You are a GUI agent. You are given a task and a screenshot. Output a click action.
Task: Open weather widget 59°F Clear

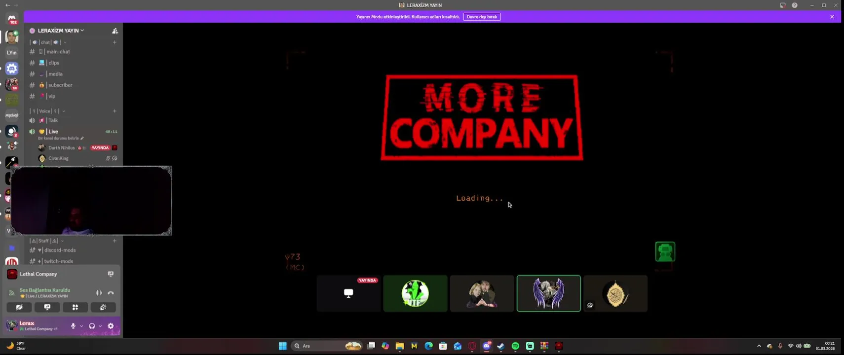pyautogui.click(x=16, y=346)
